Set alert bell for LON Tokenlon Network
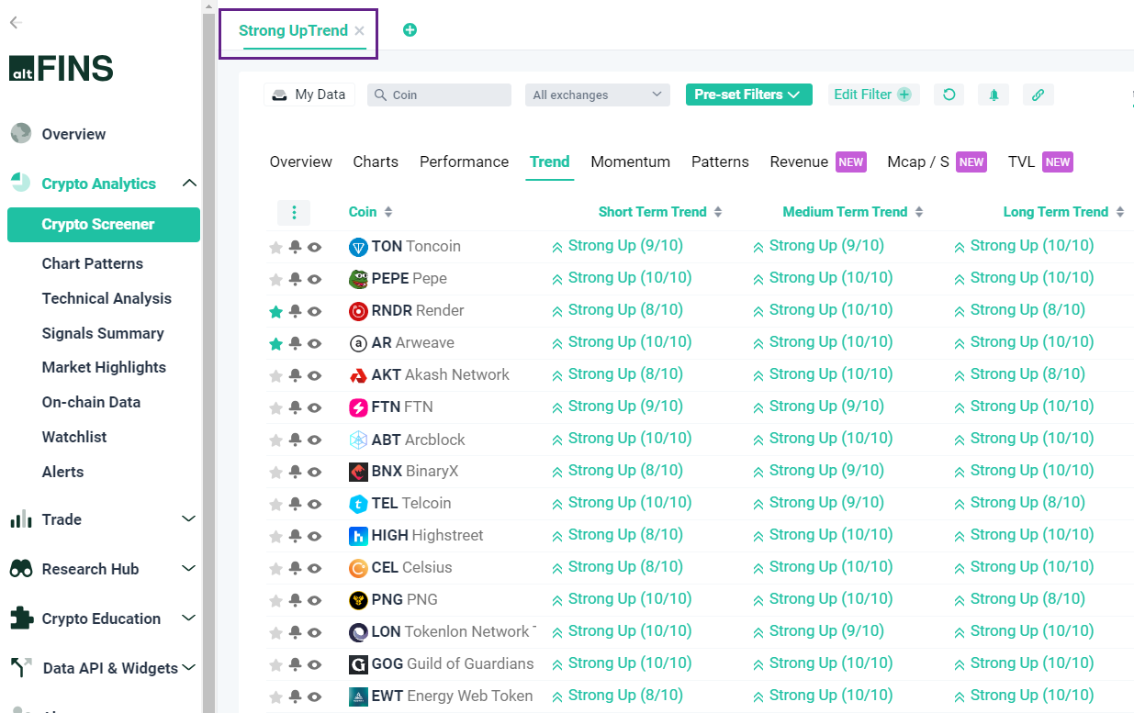 (x=295, y=632)
